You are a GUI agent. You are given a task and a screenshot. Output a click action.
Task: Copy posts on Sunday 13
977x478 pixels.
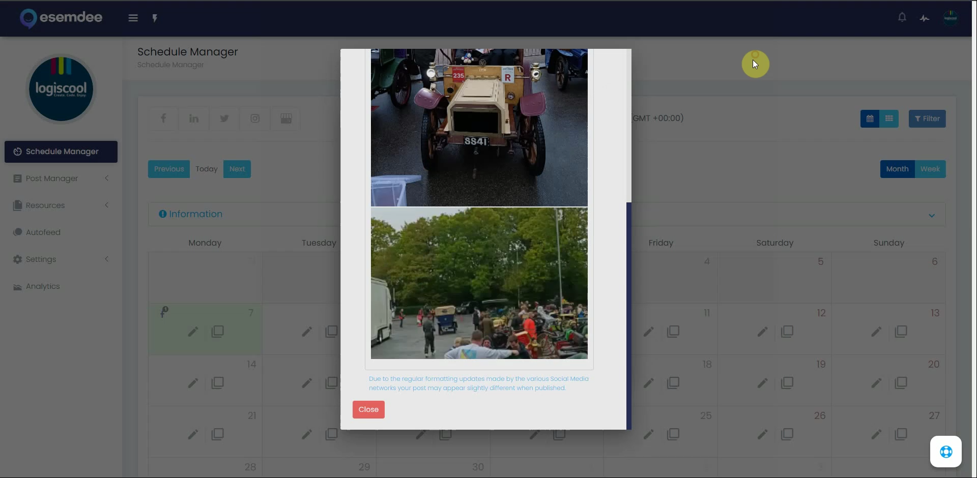pyautogui.click(x=901, y=332)
